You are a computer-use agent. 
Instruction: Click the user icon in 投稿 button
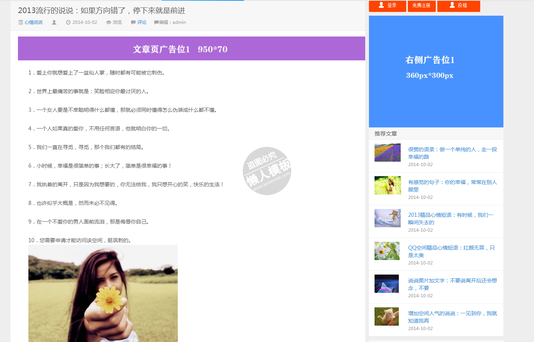(452, 5)
